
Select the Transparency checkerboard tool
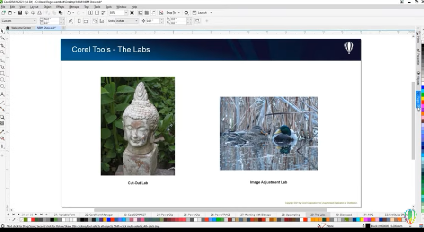[2, 124]
